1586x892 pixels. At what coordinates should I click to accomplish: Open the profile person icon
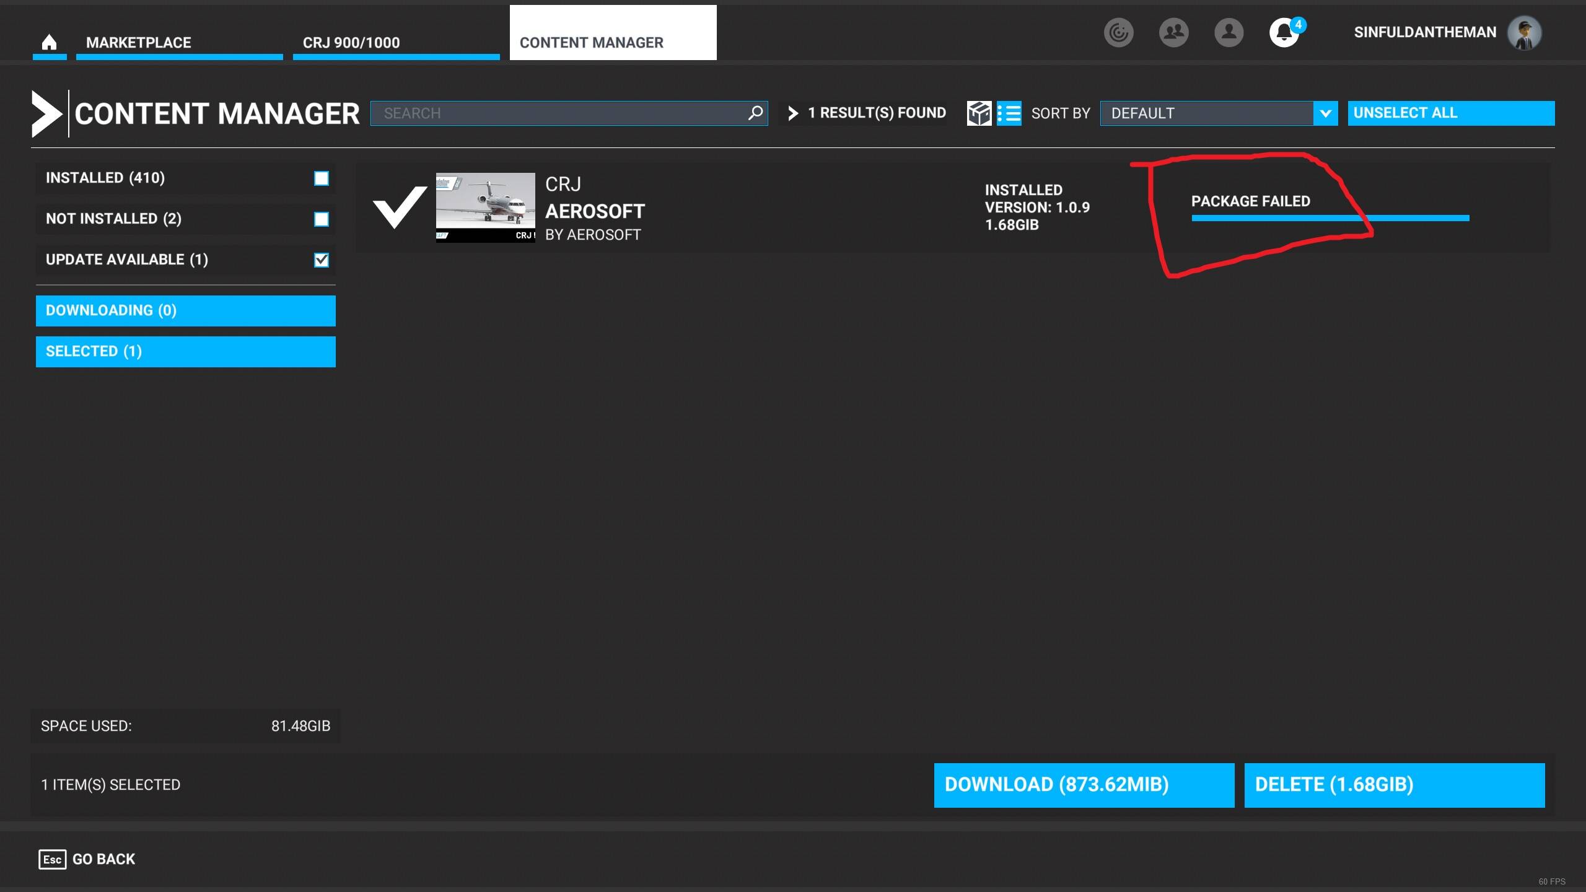pyautogui.click(x=1229, y=32)
